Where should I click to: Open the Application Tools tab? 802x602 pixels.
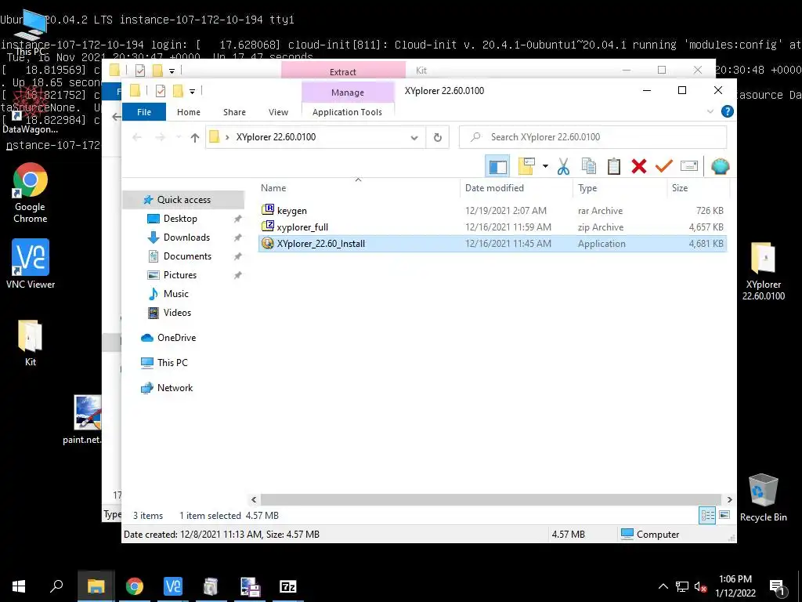tap(347, 111)
